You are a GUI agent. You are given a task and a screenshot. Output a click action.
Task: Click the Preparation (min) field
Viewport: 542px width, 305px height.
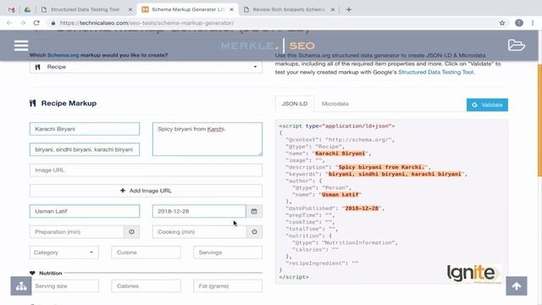[x=77, y=231]
